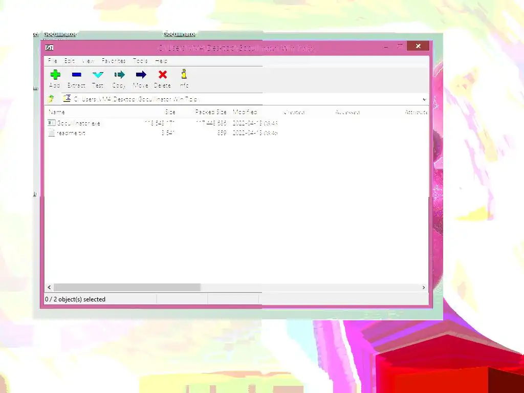Click the red Delete icon
524x393 pixels.
click(163, 75)
